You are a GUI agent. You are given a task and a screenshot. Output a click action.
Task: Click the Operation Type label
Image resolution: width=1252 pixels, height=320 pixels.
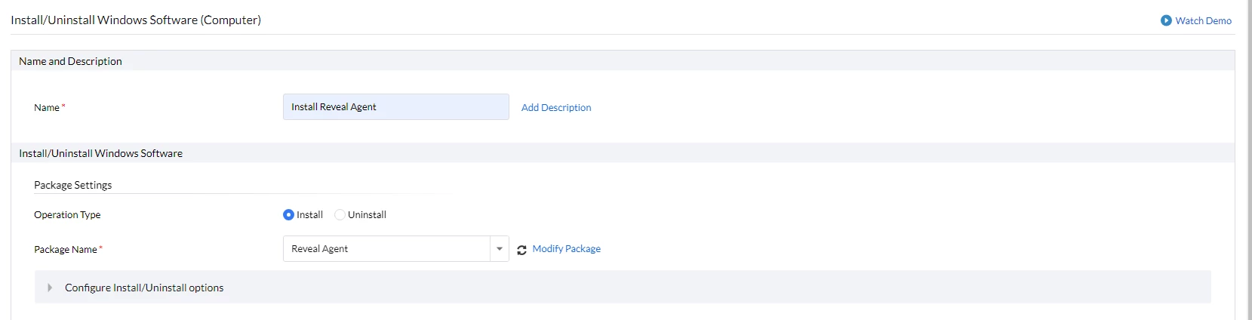click(67, 214)
